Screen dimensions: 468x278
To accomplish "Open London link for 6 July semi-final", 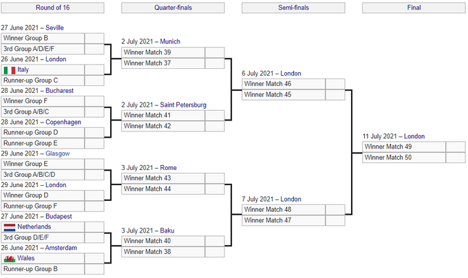I will 290,73.
